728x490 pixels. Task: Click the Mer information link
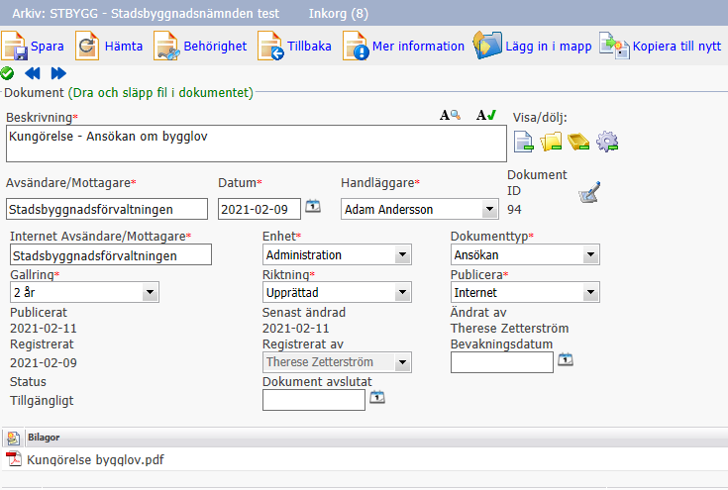point(418,47)
